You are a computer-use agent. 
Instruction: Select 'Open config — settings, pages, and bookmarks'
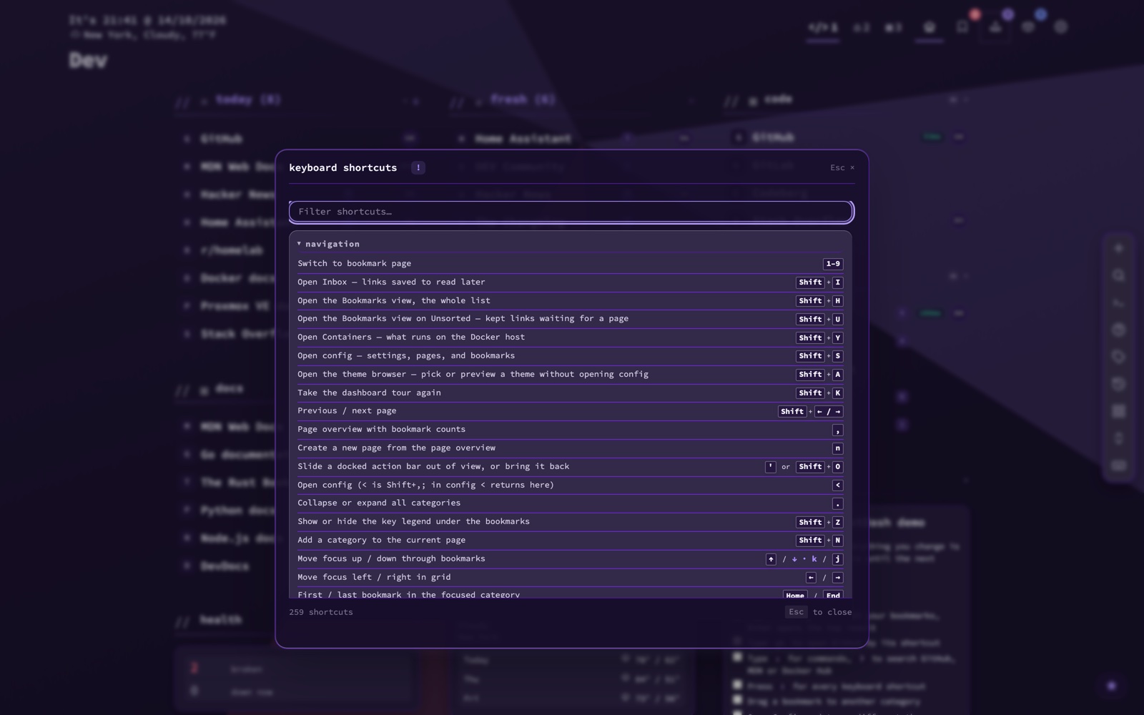pyautogui.click(x=571, y=356)
